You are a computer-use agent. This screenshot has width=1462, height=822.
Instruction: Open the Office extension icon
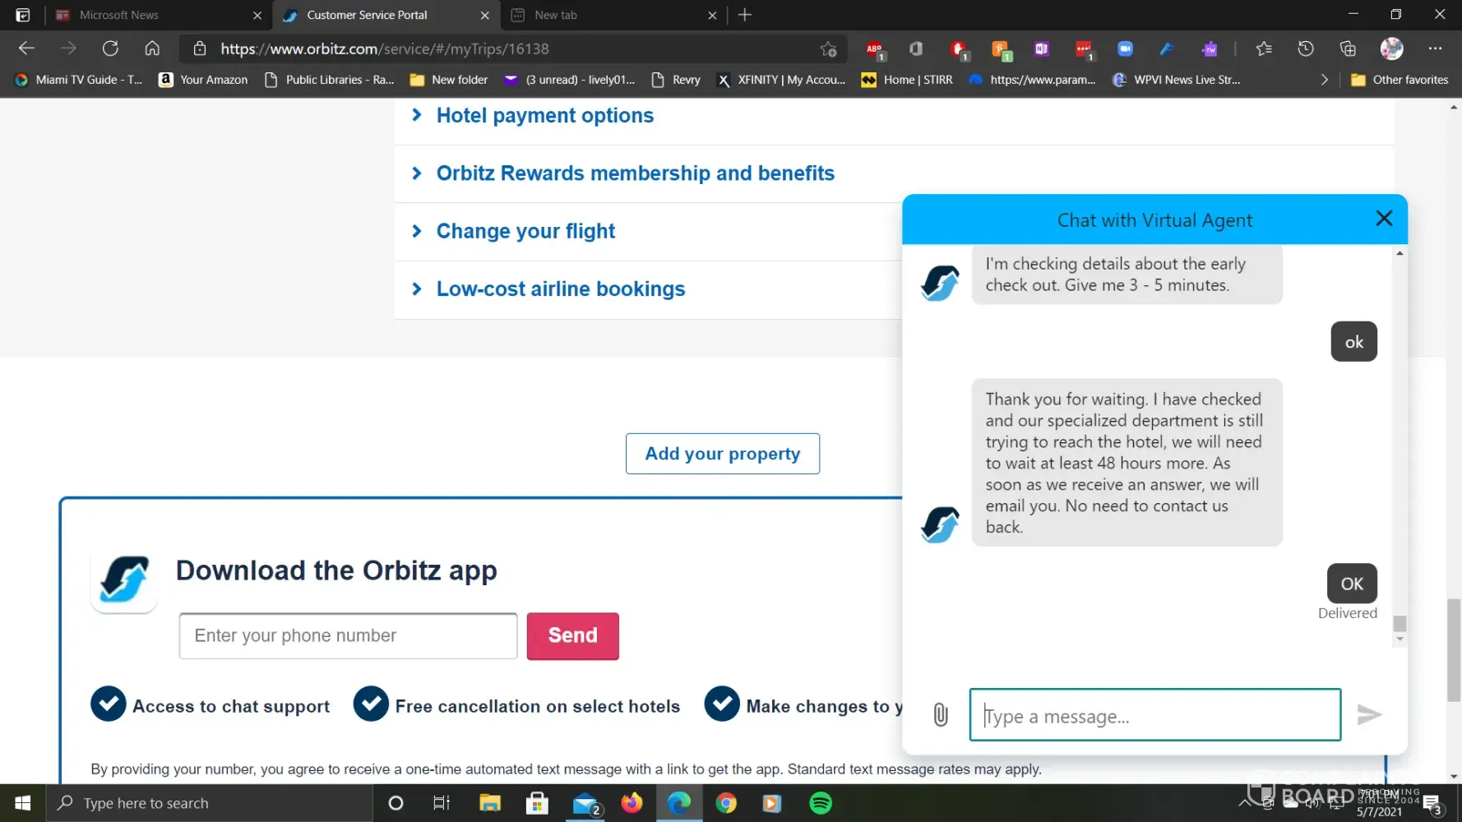pyautogui.click(x=916, y=49)
